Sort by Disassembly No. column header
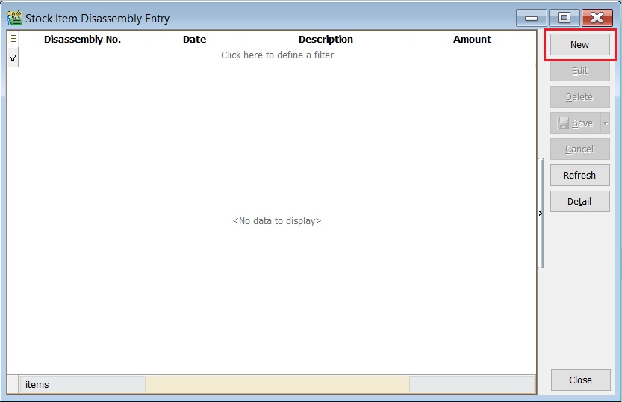This screenshot has width=622, height=402. point(82,40)
